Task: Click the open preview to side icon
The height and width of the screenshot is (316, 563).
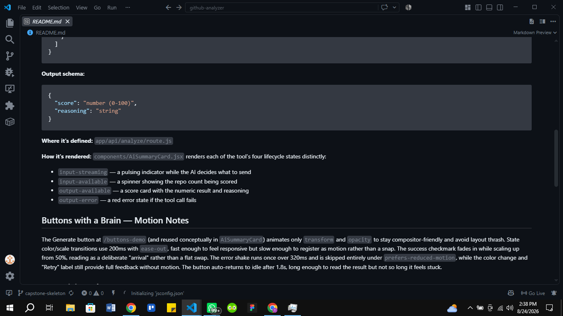Action: click(x=542, y=22)
